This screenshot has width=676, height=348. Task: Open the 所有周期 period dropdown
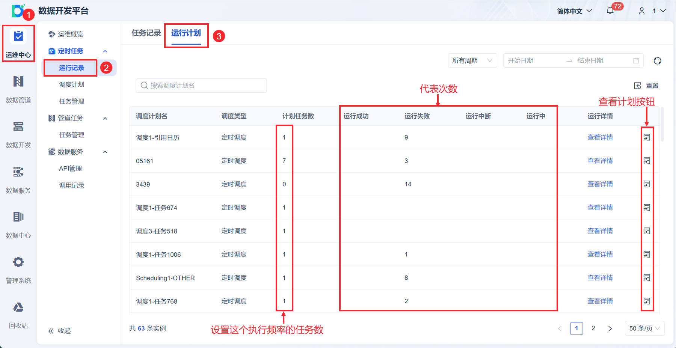pyautogui.click(x=472, y=60)
